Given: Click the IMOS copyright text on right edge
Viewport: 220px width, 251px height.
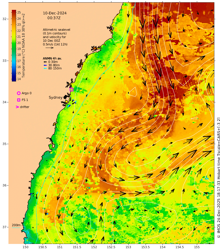Looking at the screenshot, I should click(x=218, y=178).
